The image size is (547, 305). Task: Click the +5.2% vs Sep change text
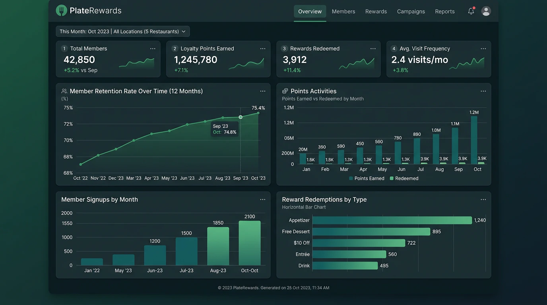tap(81, 70)
